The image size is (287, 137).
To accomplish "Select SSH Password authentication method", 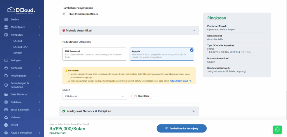I will [95, 54].
